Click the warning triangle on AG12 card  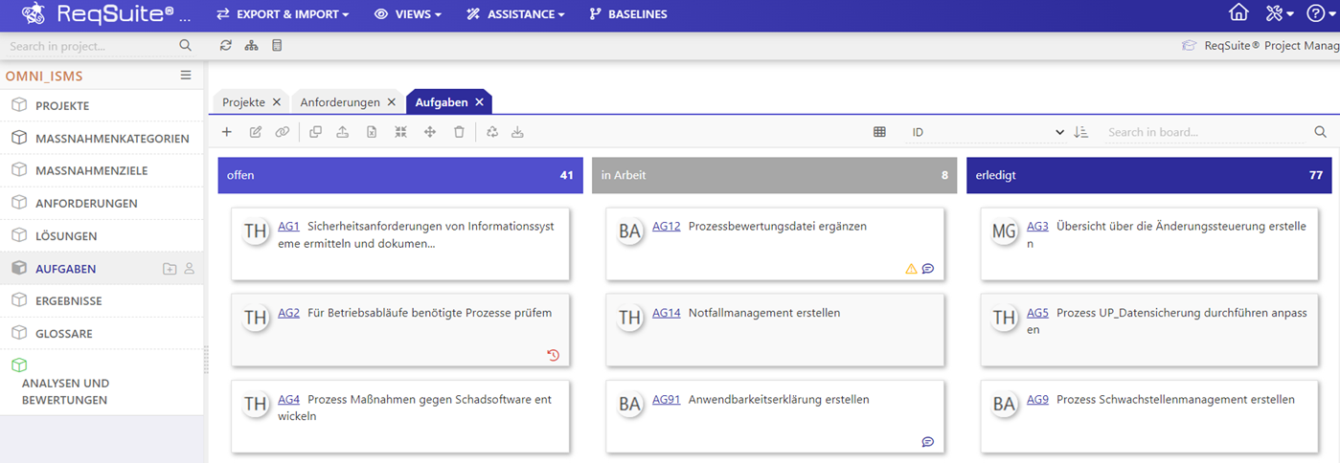(911, 269)
